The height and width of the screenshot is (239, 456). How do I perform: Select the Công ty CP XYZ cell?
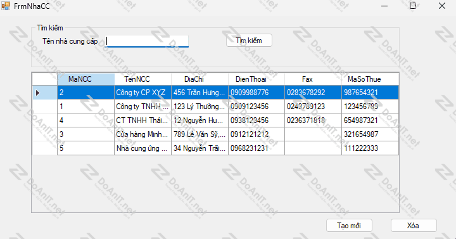142,93
